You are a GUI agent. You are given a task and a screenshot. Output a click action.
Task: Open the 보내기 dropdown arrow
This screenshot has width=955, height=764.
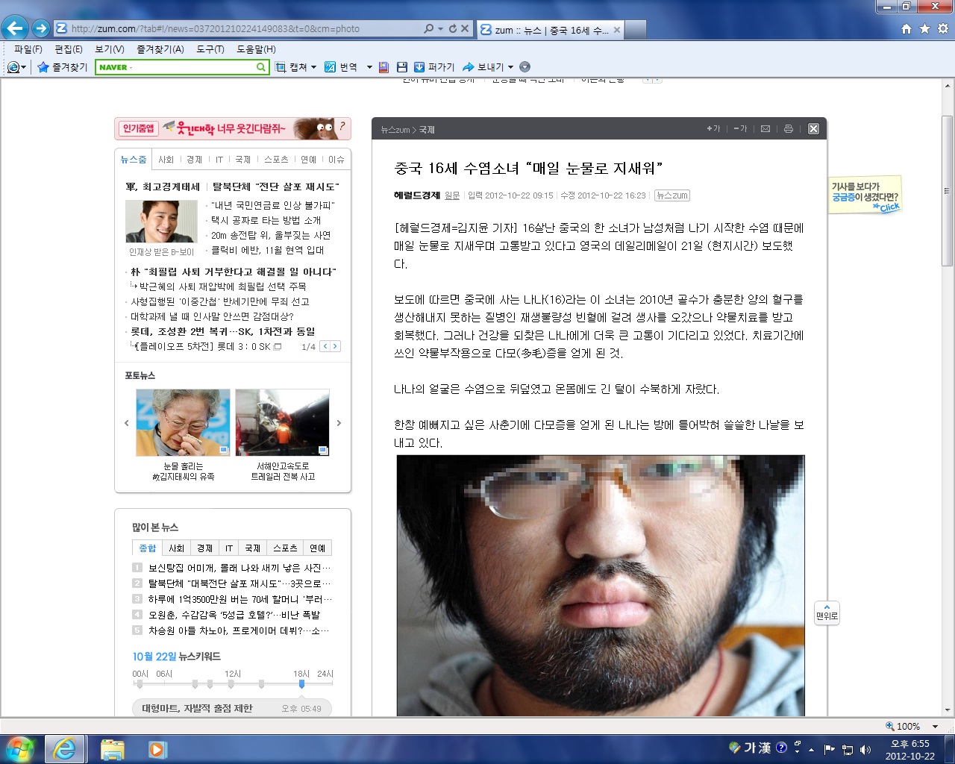(510, 67)
